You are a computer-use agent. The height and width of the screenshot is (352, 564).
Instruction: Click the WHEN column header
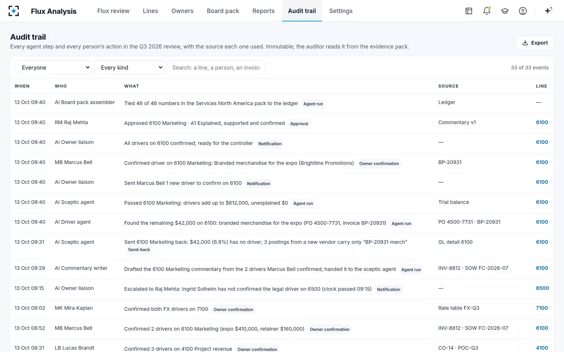click(22, 86)
